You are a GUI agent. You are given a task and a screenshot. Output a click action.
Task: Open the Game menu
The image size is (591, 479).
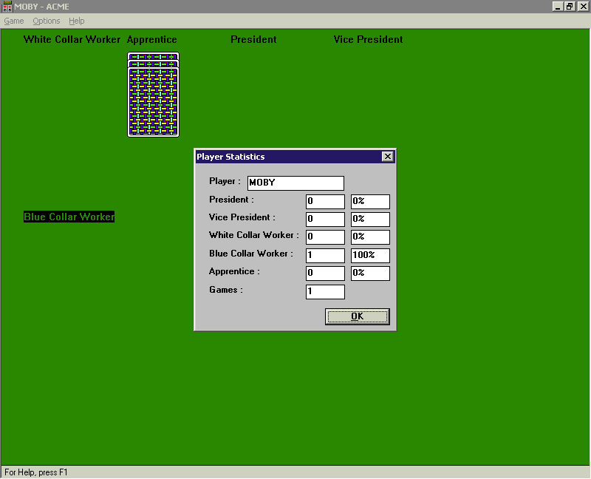14,21
